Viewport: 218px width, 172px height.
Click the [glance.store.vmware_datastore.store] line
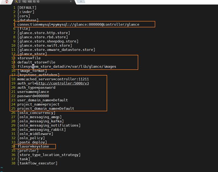[x=56, y=50]
